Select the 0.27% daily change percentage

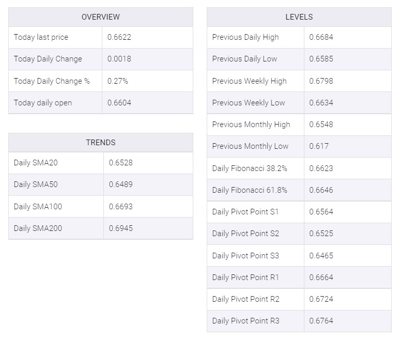pos(118,81)
